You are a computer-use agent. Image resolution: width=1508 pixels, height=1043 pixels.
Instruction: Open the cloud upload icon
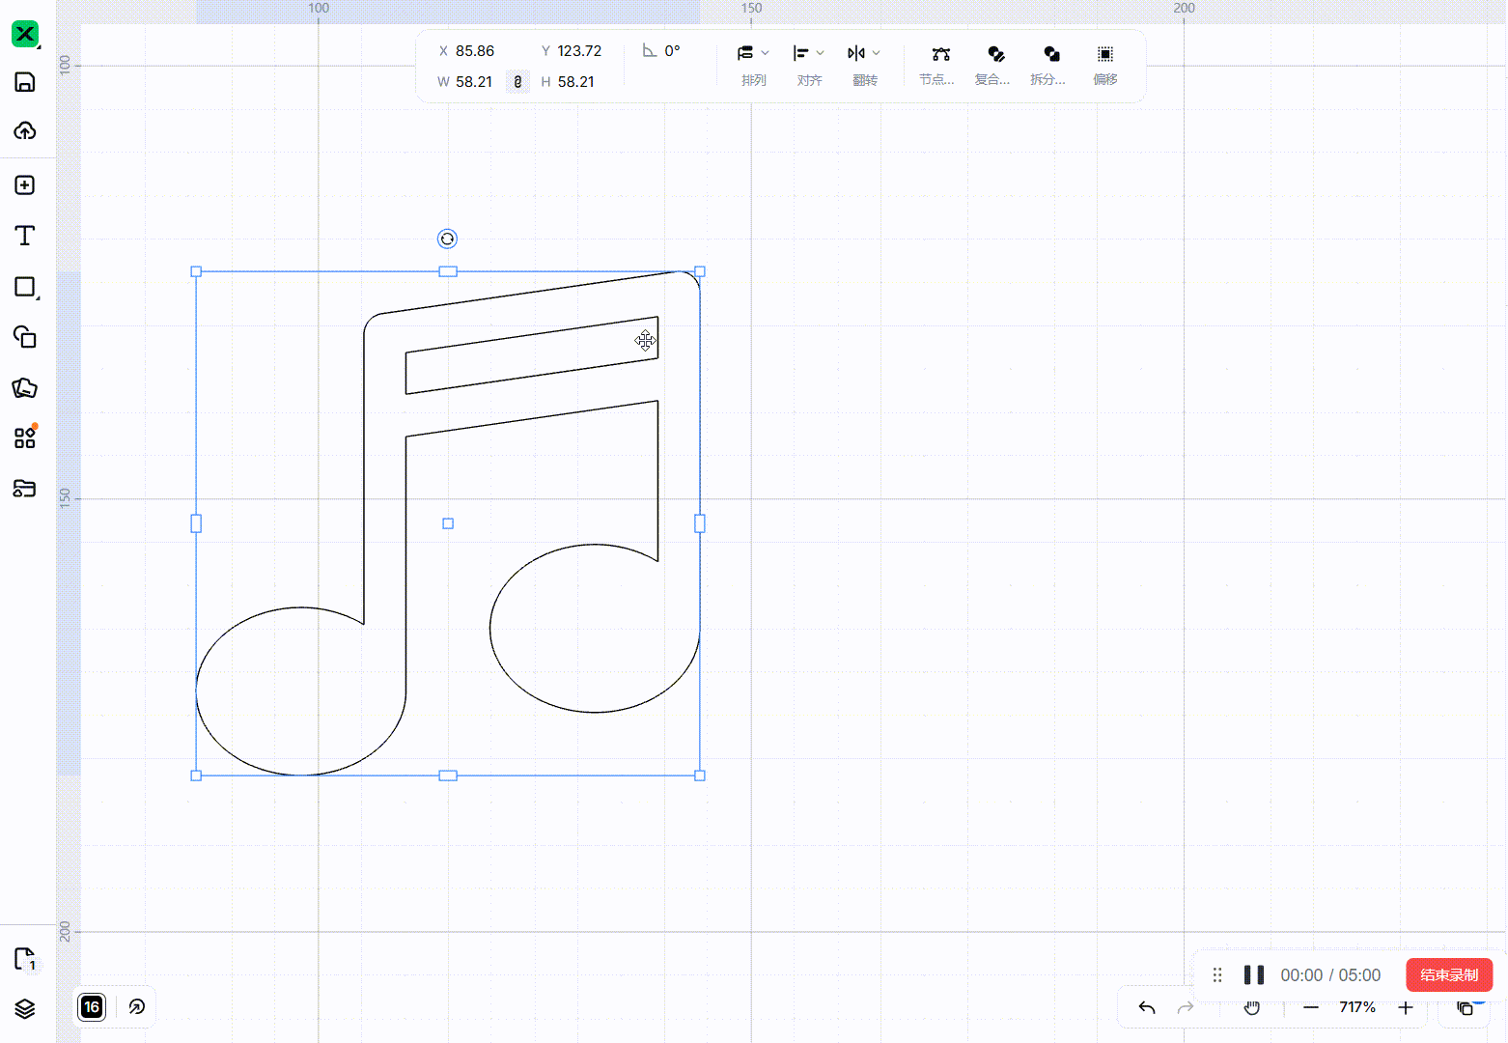click(x=25, y=130)
